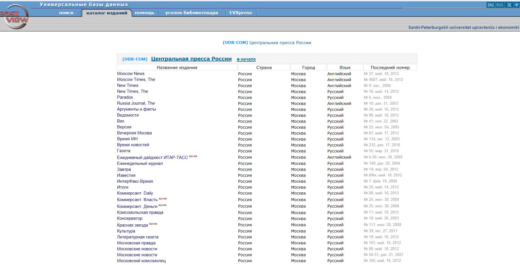Click issue № 111; июн. 28, 2008
This screenshot has height=265, width=520.
tap(382, 225)
